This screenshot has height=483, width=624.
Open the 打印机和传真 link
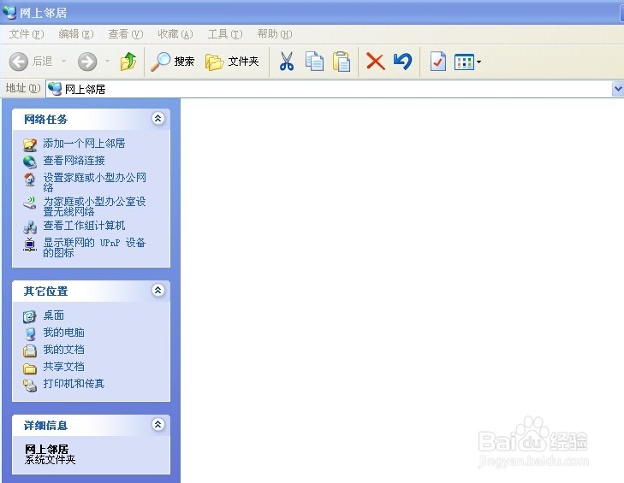pos(74,384)
